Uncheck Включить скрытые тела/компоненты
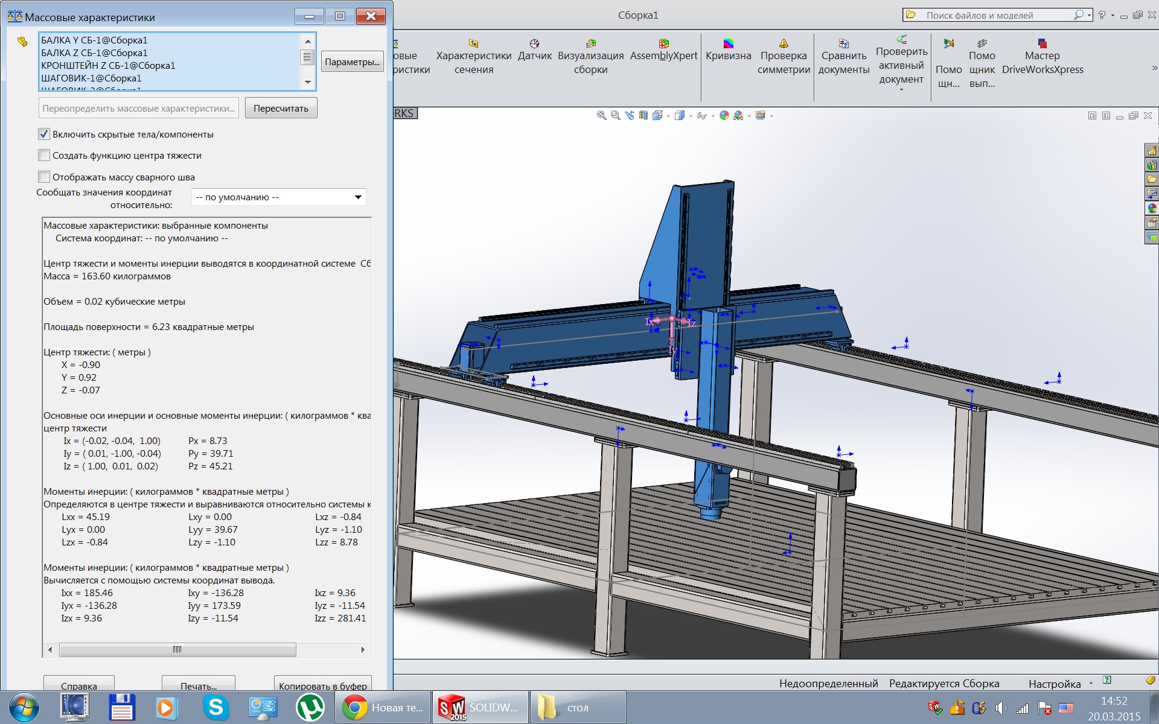The width and height of the screenshot is (1159, 724). tap(44, 134)
